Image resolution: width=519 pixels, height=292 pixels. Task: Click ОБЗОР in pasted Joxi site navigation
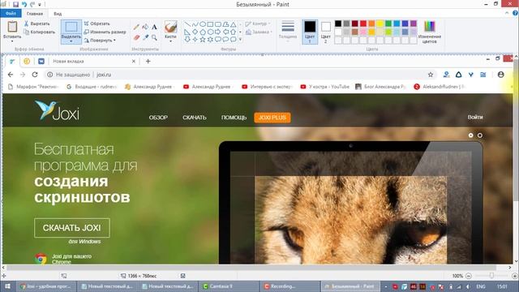[158, 118]
